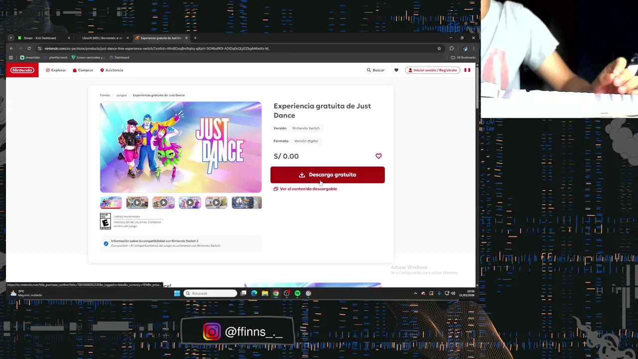
Task: Bookmark this page with the star
Action: 439,48
